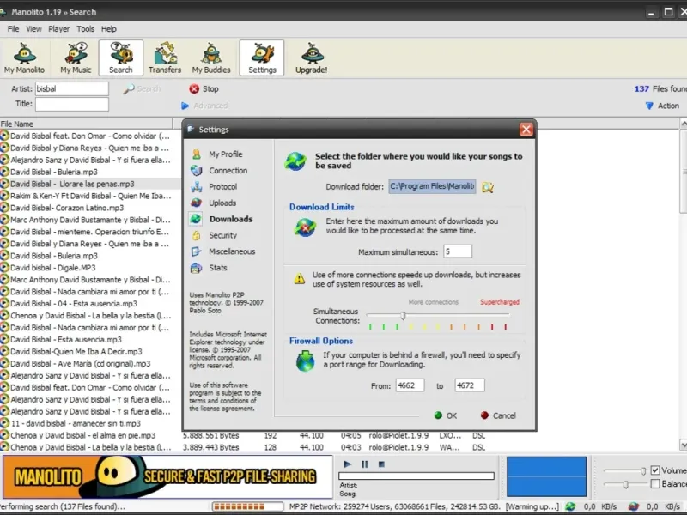This screenshot has height=515, width=687.
Task: Open My Music toolbar icon
Action: [76, 58]
